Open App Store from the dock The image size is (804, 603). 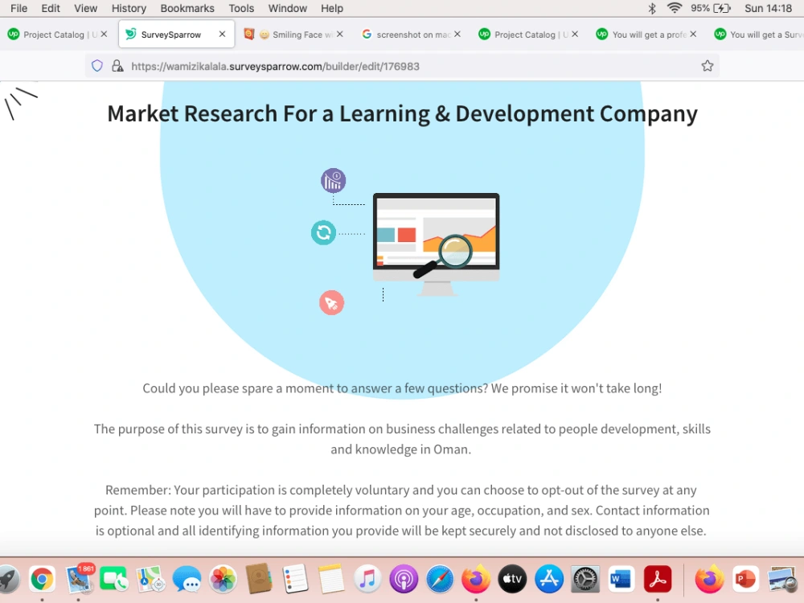coord(548,580)
